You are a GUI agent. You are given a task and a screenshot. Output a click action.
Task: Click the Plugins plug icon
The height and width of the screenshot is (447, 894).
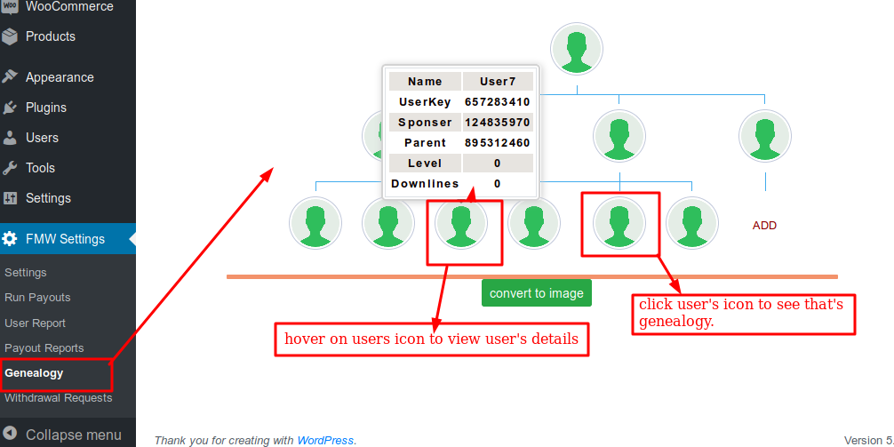click(10, 108)
